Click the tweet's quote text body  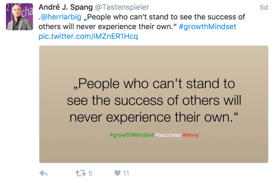pyautogui.click(x=151, y=17)
